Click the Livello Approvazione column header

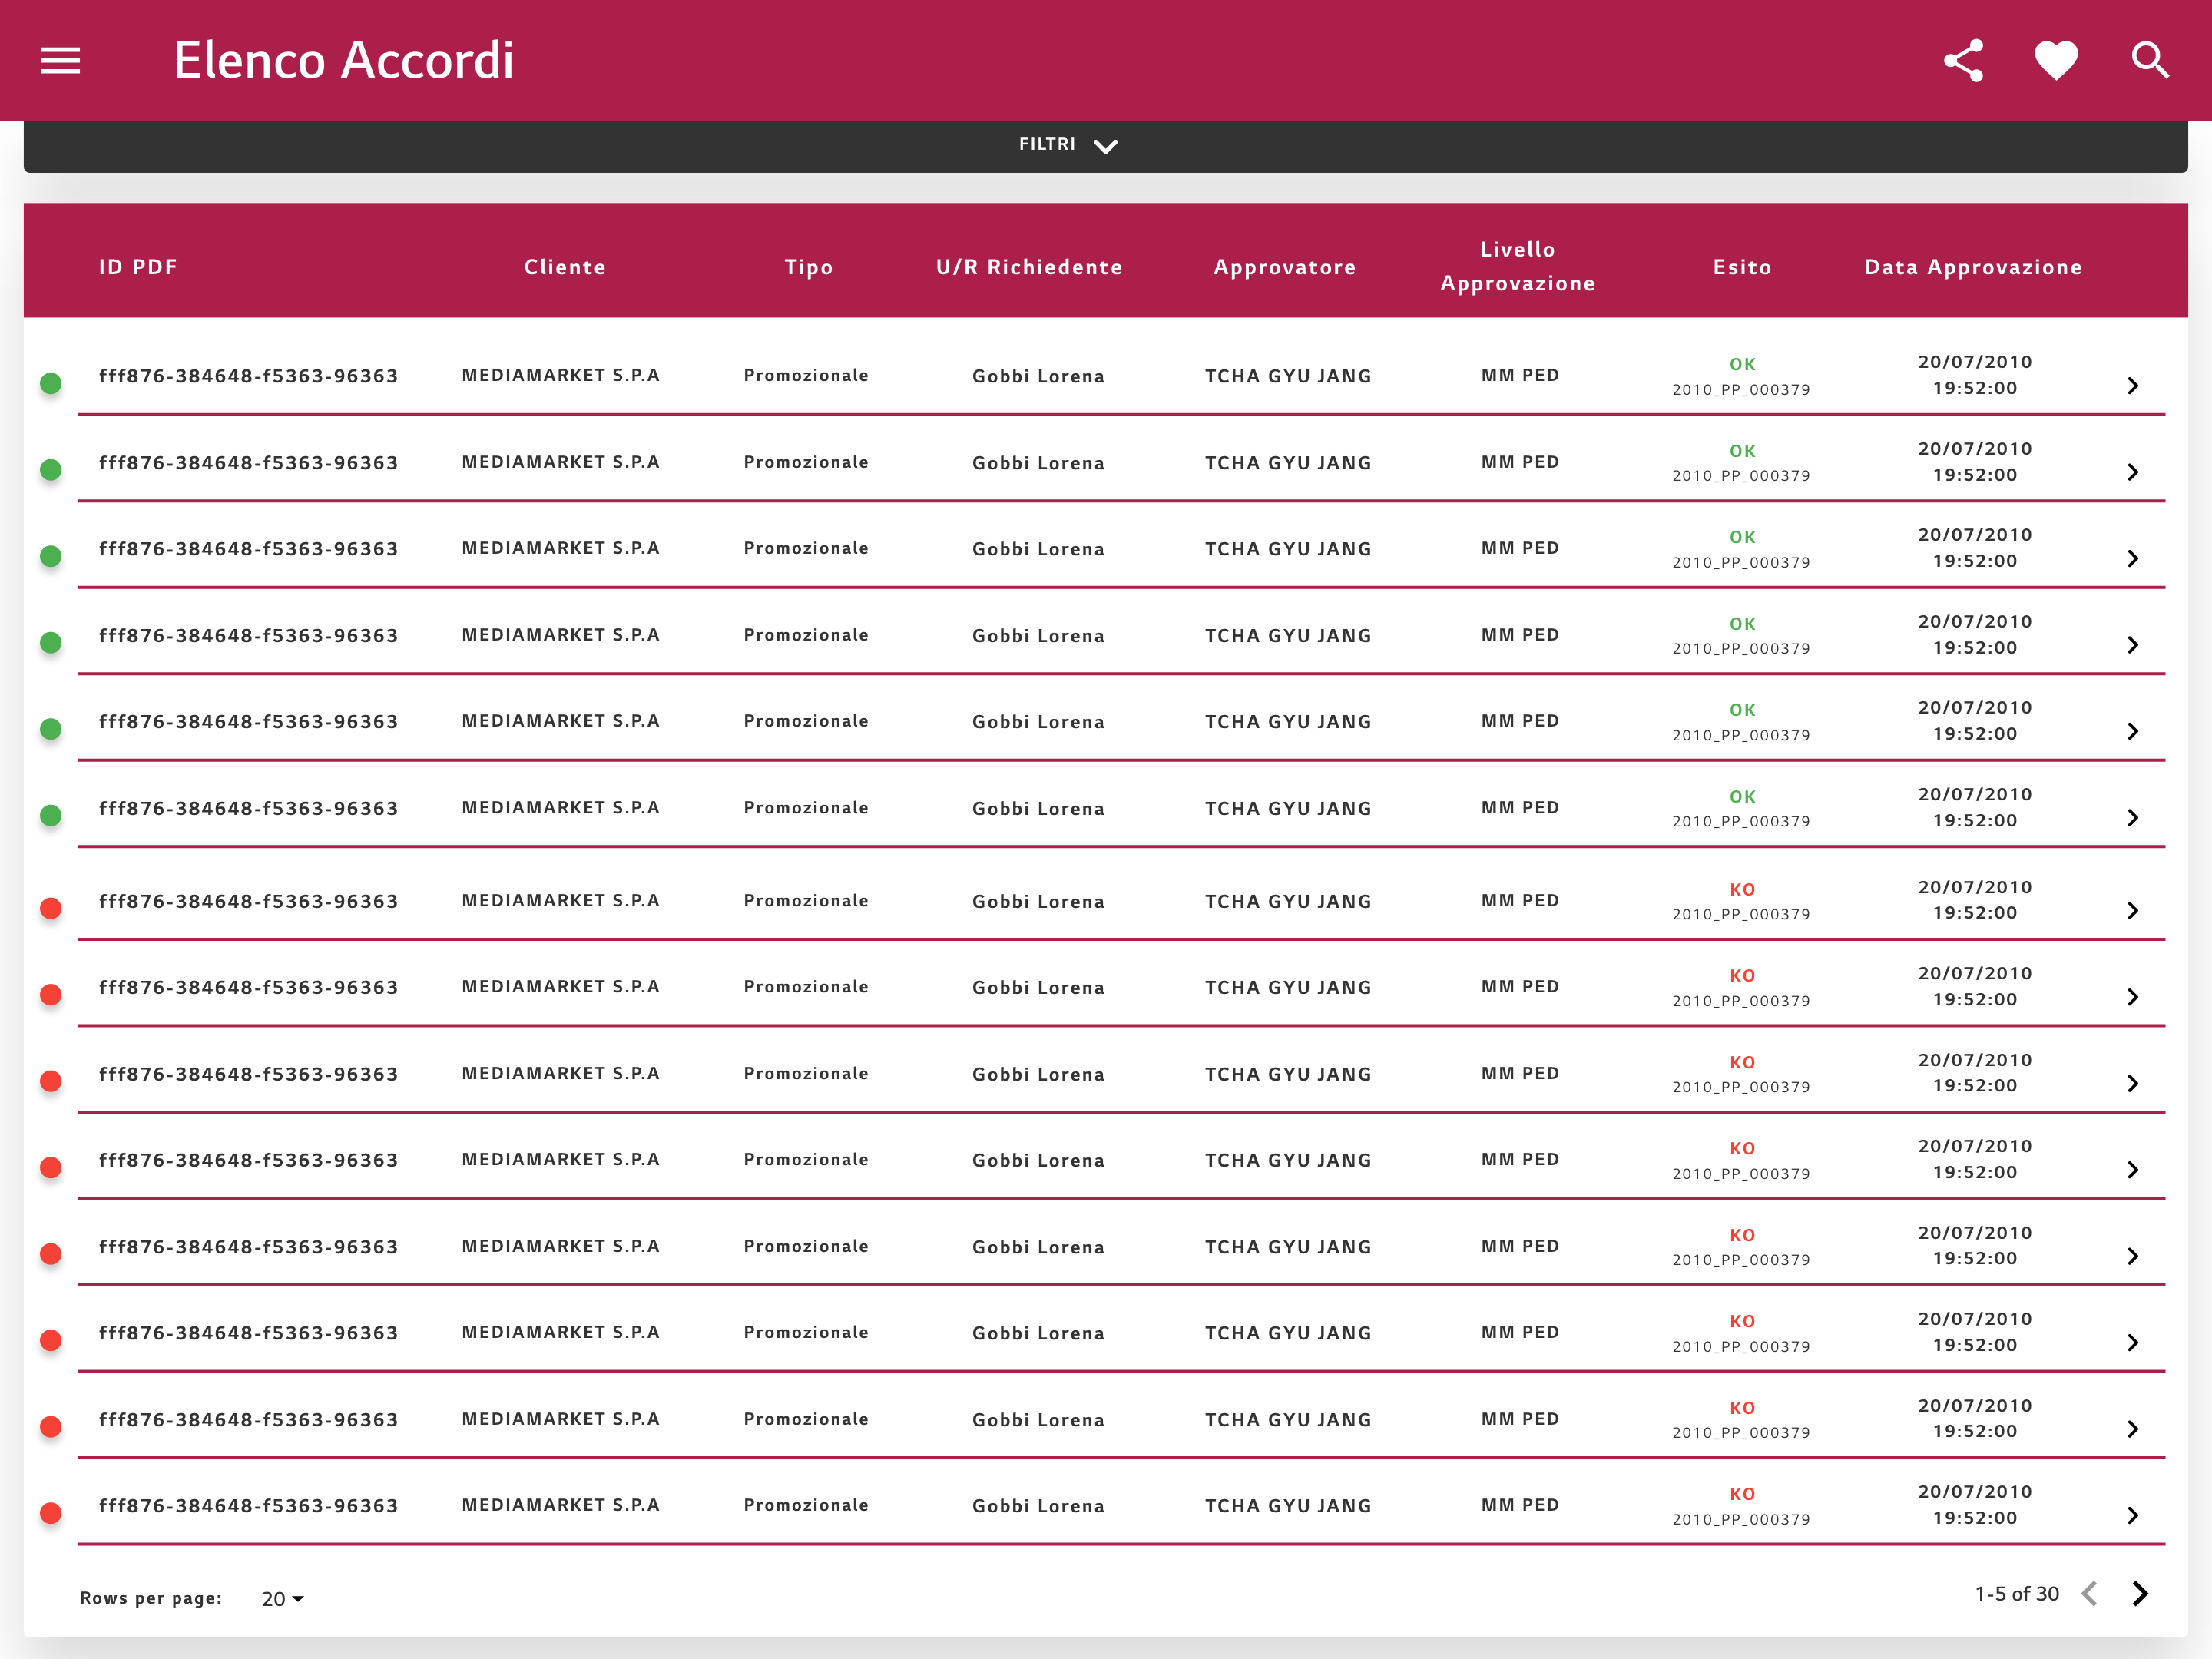pos(1518,266)
